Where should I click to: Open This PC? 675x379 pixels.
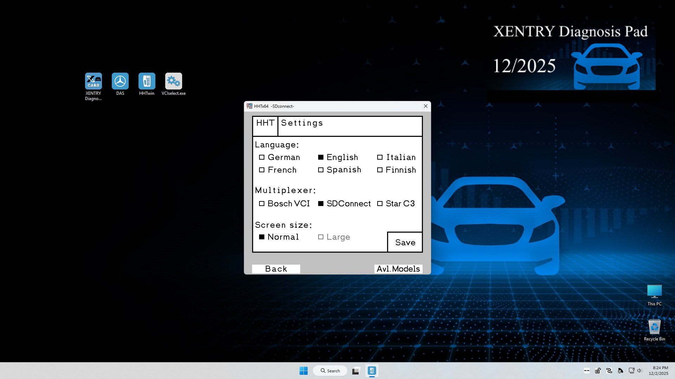[654, 292]
